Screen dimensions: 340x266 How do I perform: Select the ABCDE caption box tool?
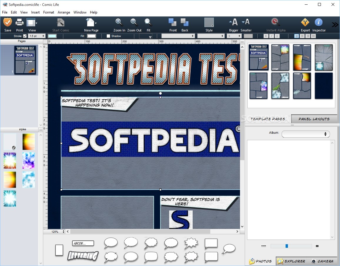pos(83,243)
